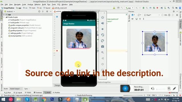Select the image view in Preview

(155, 42)
